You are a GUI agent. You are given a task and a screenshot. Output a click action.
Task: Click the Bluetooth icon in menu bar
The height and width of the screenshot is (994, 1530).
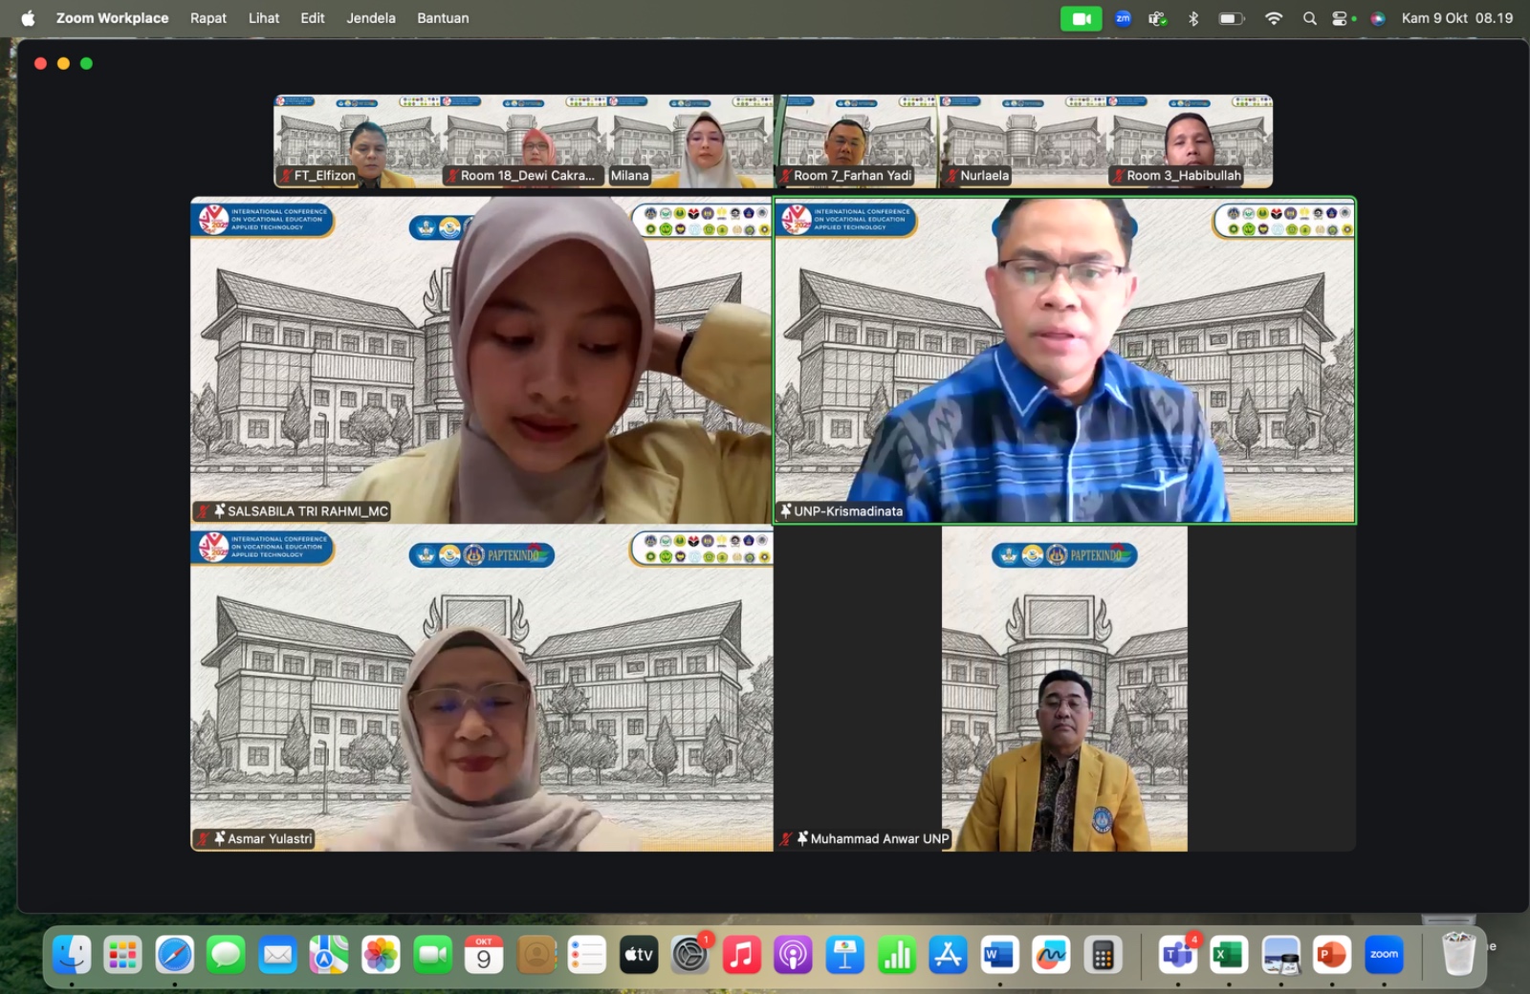(1193, 18)
